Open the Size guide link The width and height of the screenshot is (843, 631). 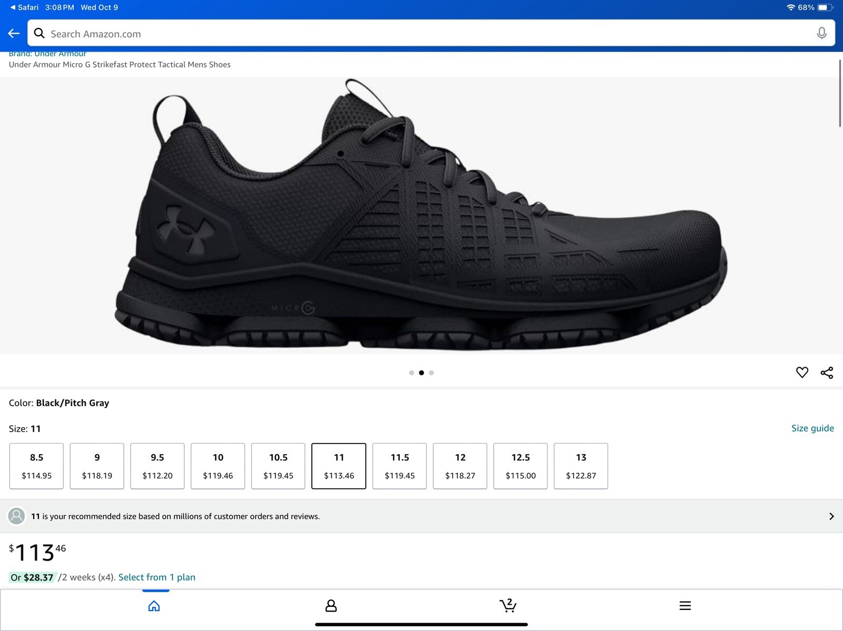coord(812,428)
